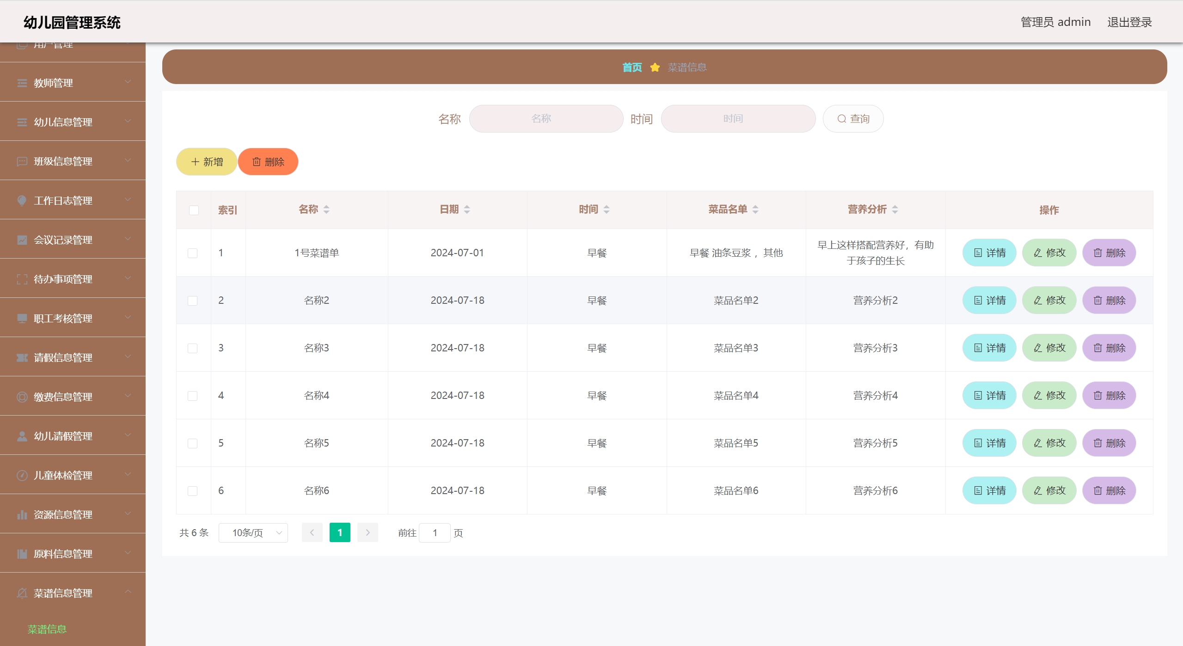The width and height of the screenshot is (1183, 646).
Task: Open the 10条/页 page size dropdown
Action: pyautogui.click(x=253, y=533)
